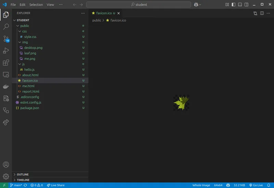The height and width of the screenshot is (188, 274).
Task: Toggle the secondary side bar
Action: (246, 4)
